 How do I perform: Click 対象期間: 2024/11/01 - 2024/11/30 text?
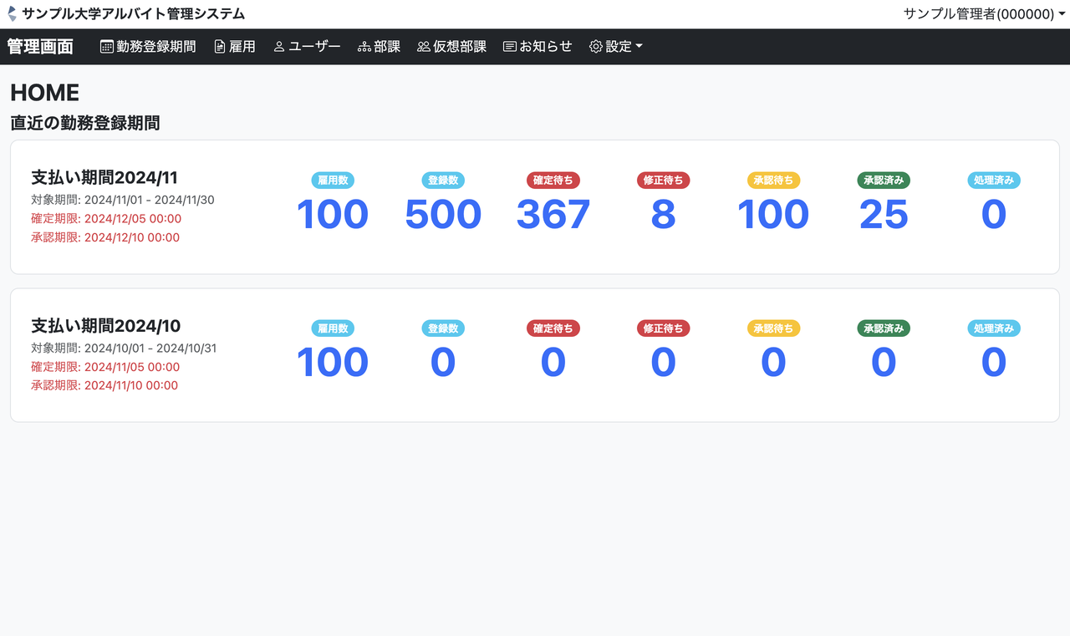point(123,200)
